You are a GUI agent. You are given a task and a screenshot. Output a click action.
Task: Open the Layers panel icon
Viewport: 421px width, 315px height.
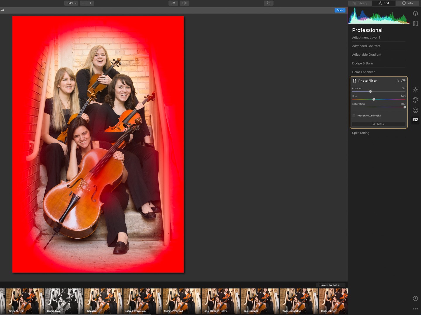(415, 13)
